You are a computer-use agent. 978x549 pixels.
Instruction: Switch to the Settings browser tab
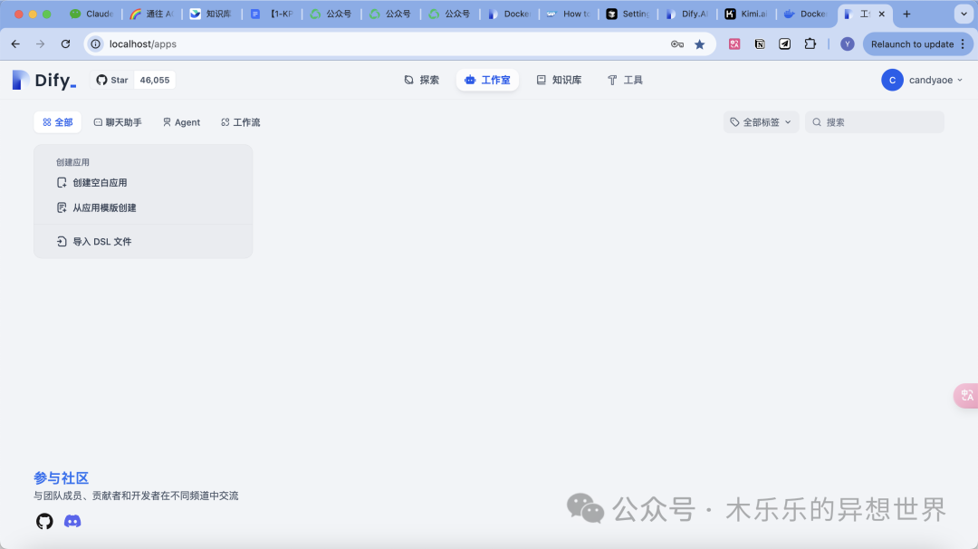point(628,14)
